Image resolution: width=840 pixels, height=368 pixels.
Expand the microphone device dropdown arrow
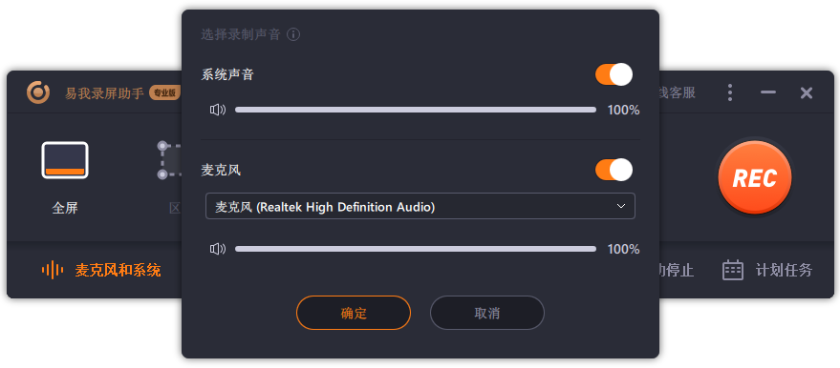621,206
